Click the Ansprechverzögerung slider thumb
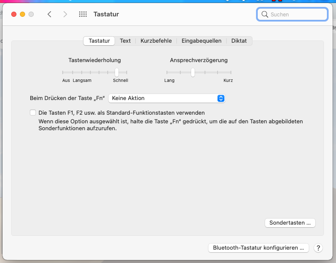The image size is (336, 263). pyautogui.click(x=193, y=72)
